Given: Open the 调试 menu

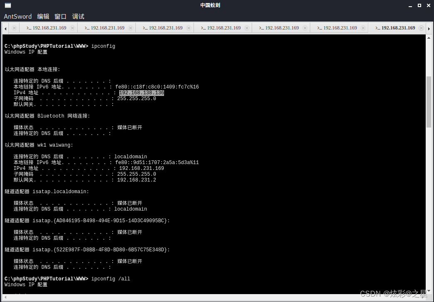Looking at the screenshot, I should (x=78, y=17).
